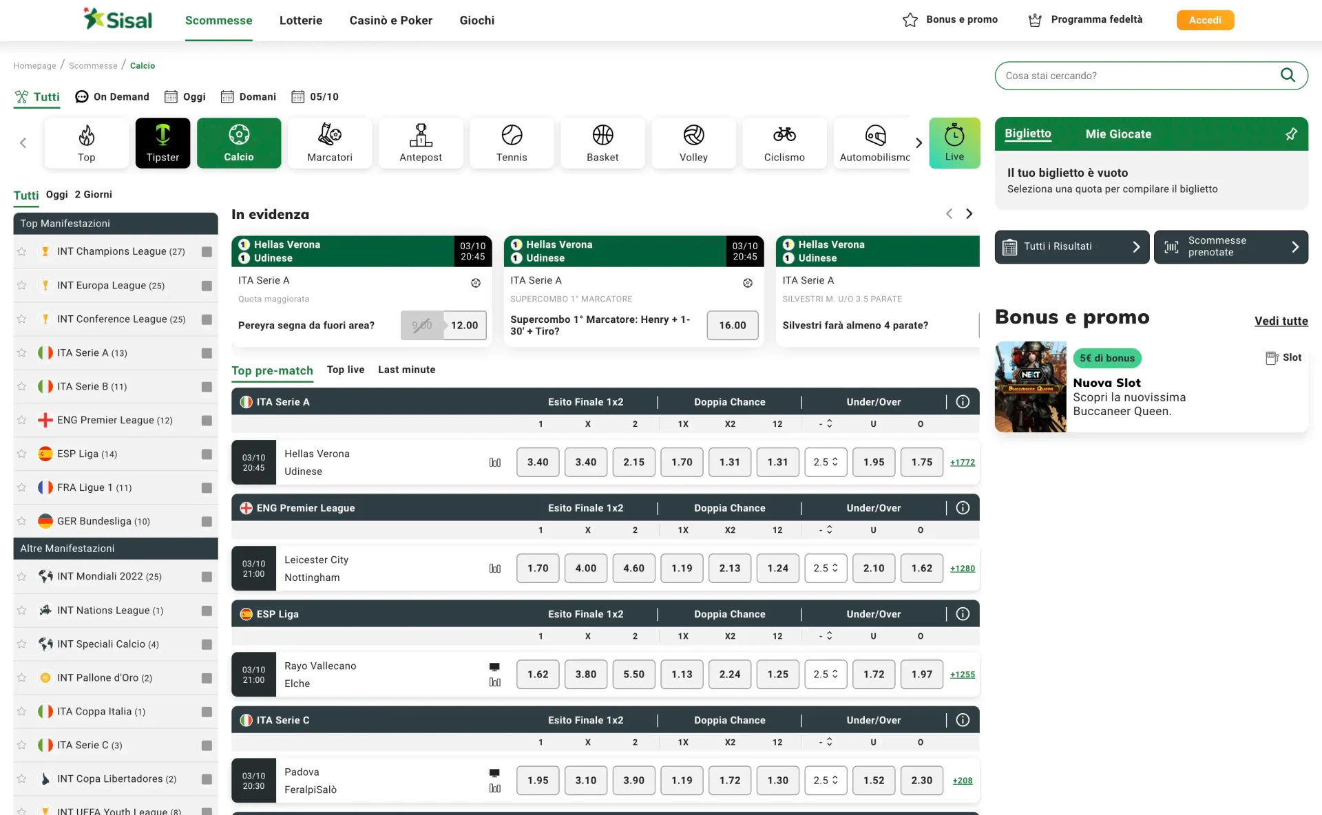The width and height of the screenshot is (1322, 815).
Task: Tick the INT Europa League checkbox
Action: click(207, 286)
